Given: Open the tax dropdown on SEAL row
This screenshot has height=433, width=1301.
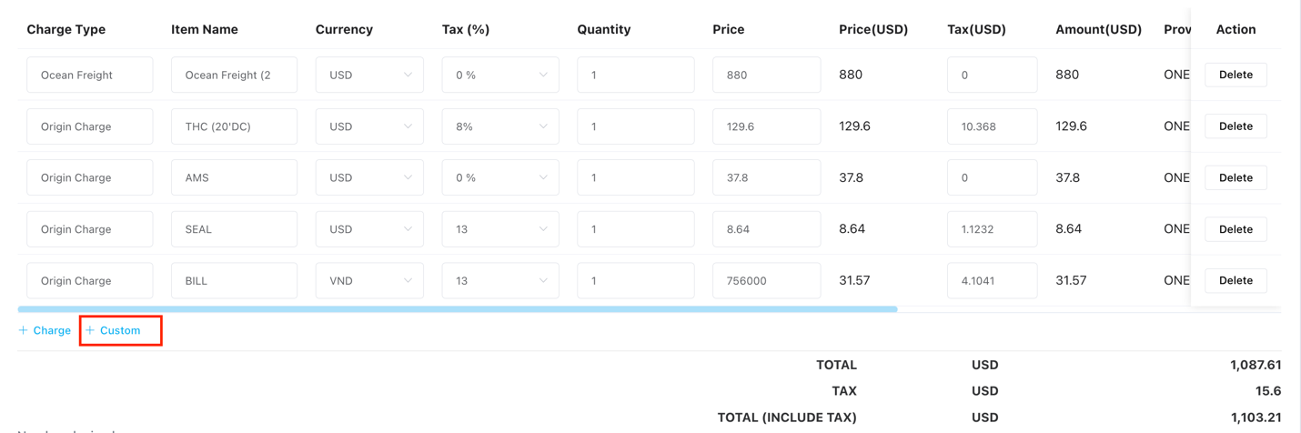Looking at the screenshot, I should point(500,229).
